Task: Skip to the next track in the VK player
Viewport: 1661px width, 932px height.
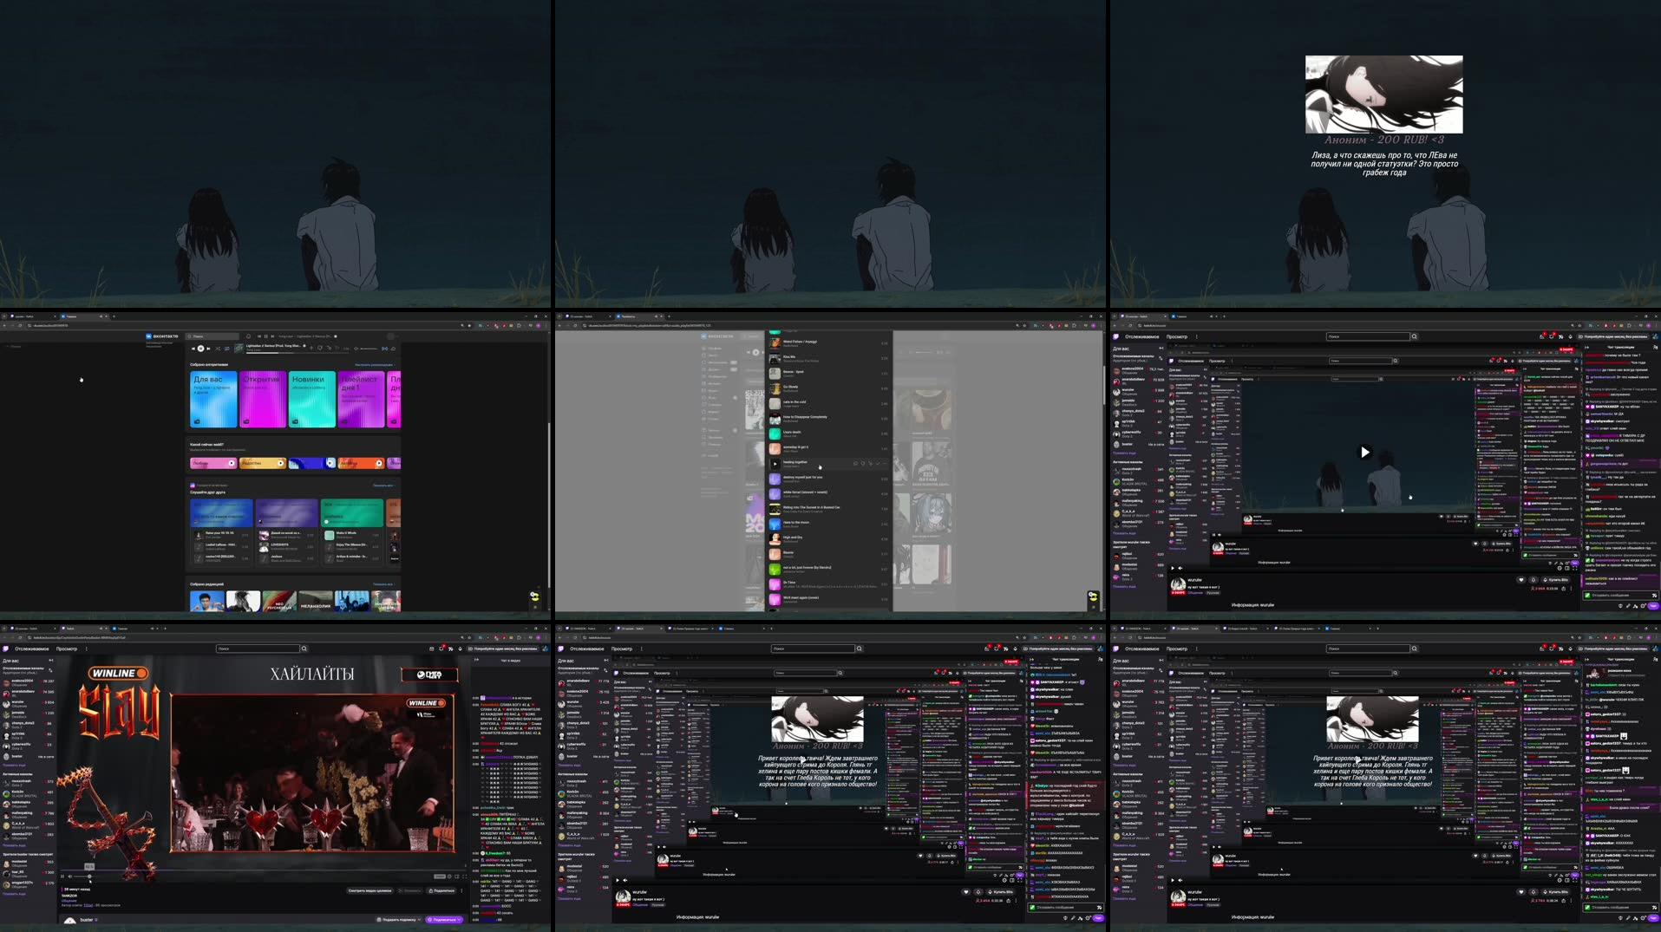Action: [208, 349]
